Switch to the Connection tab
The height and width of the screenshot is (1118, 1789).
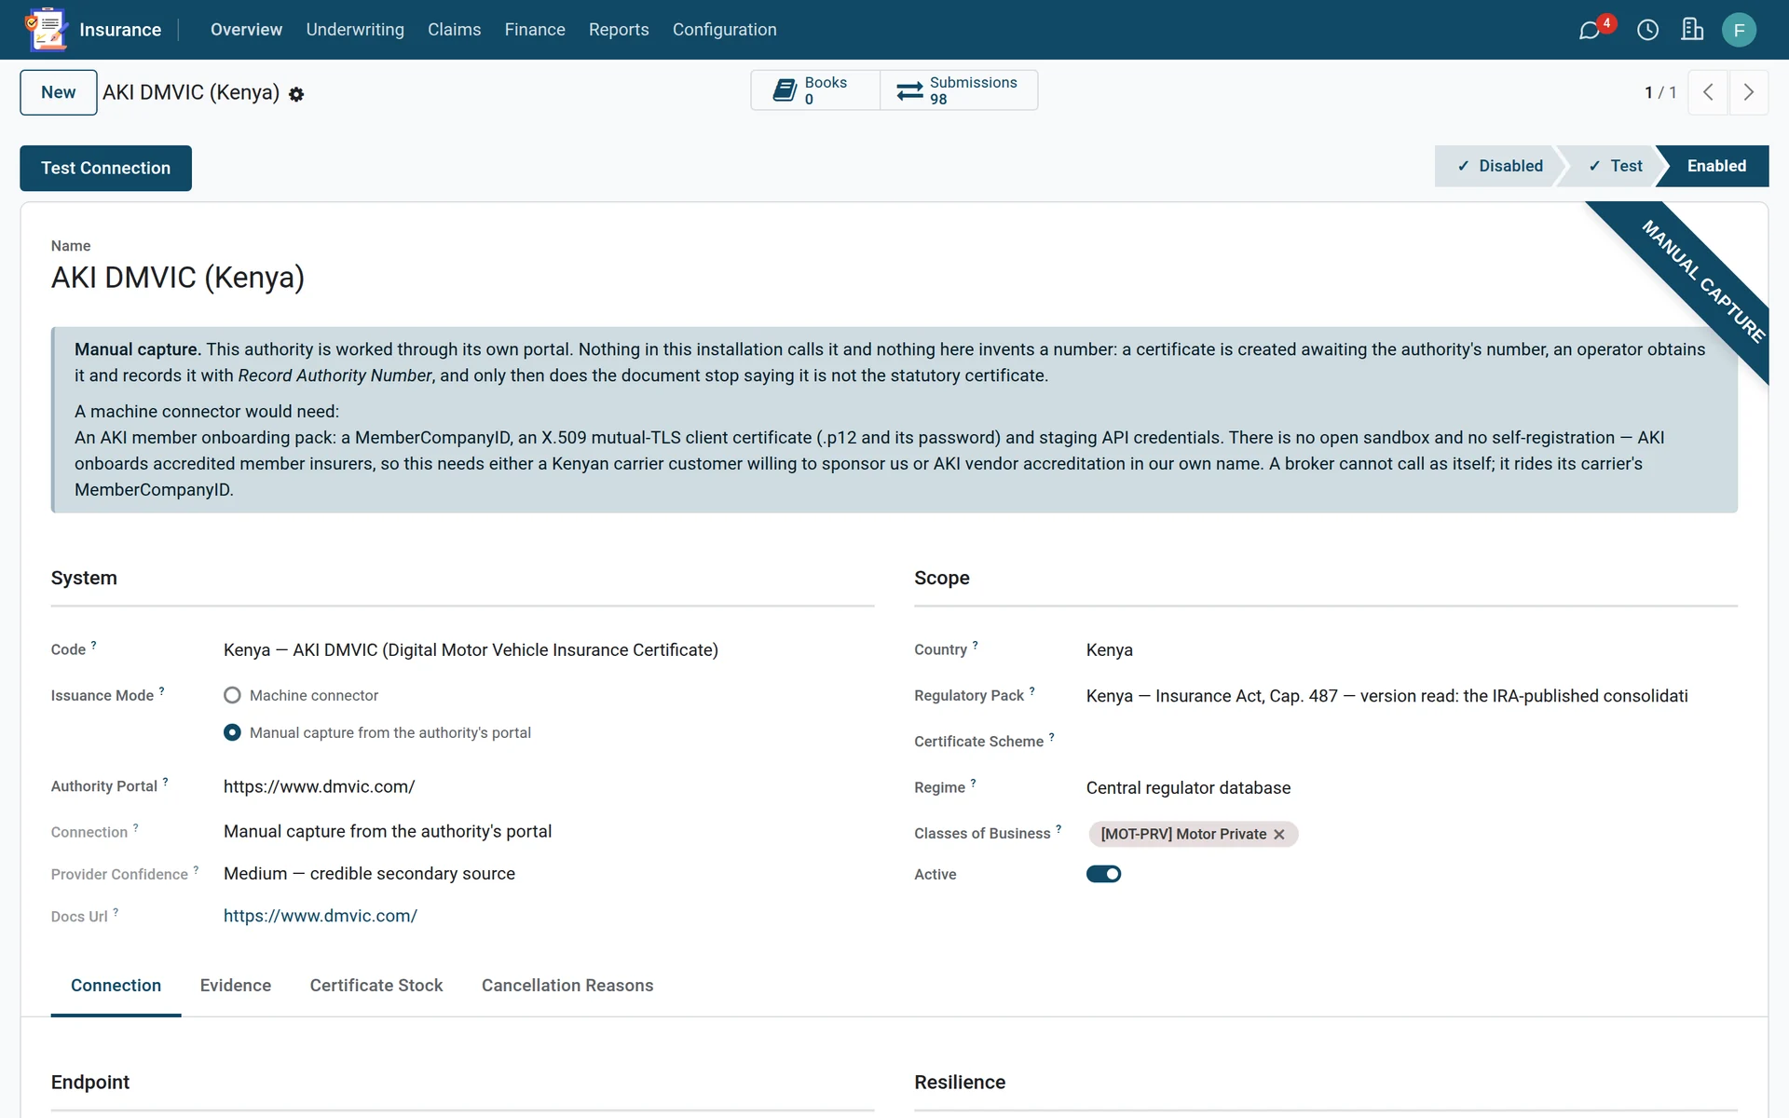(116, 986)
